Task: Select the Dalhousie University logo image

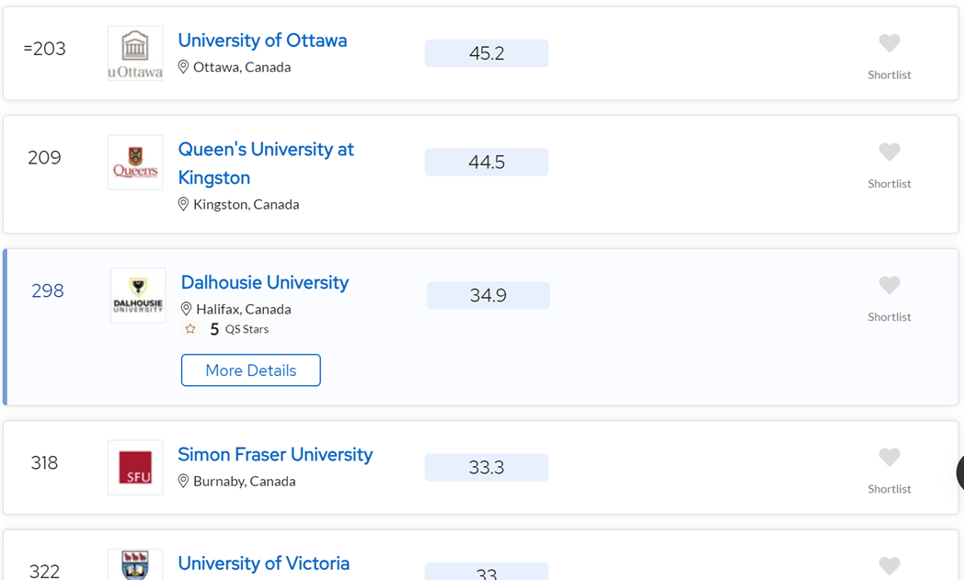Action: [x=138, y=296]
